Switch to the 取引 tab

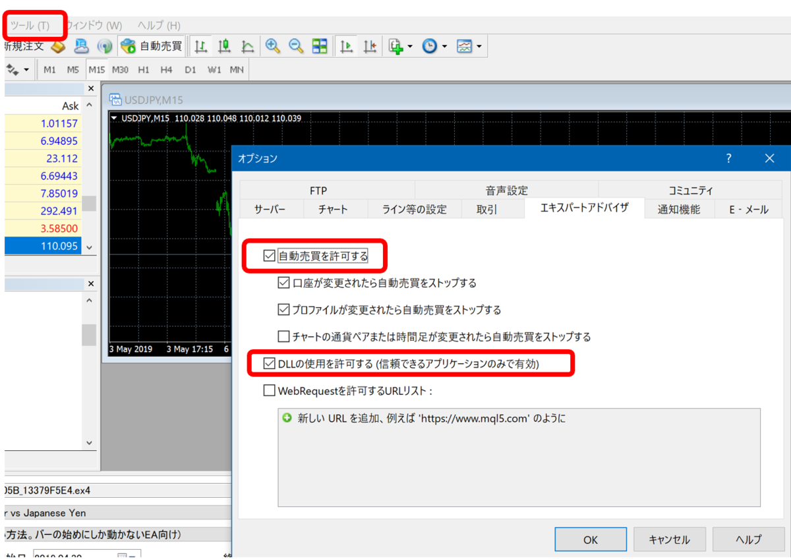(487, 209)
